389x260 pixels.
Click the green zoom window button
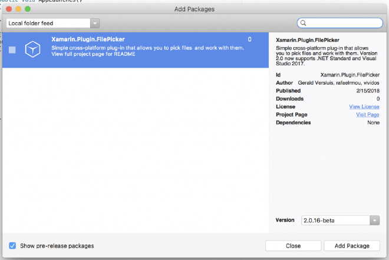point(28,9)
